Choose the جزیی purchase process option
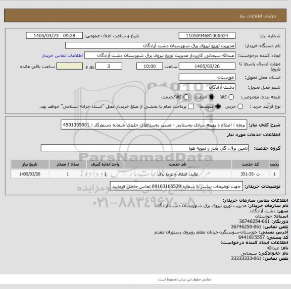The image size is (291, 289). pyautogui.click(x=240, y=106)
